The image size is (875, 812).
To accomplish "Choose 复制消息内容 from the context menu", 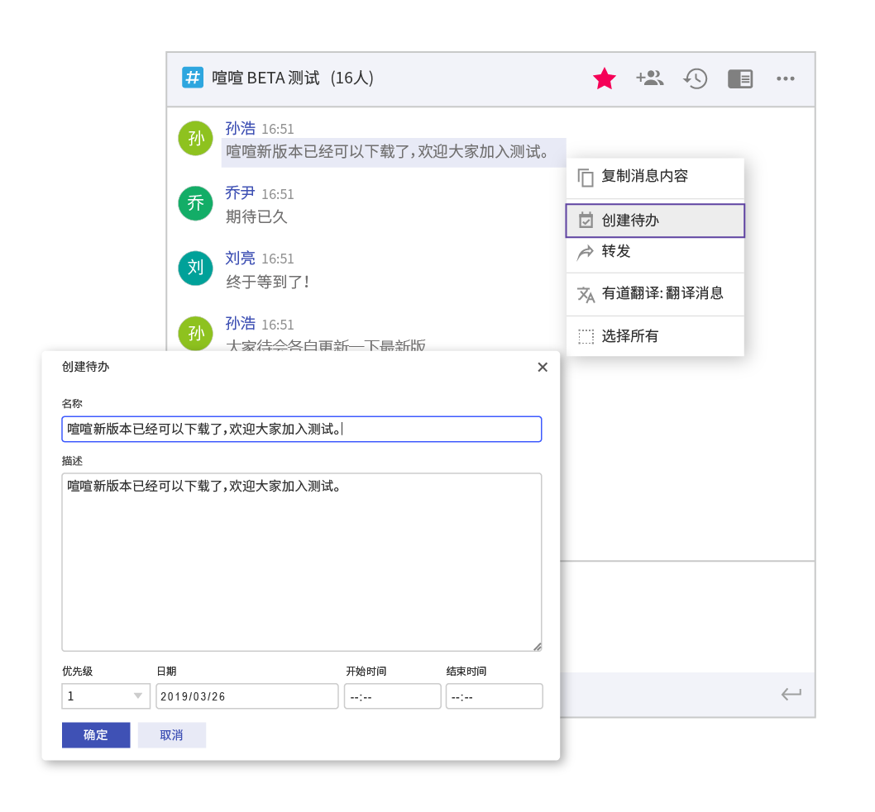I will click(x=655, y=177).
